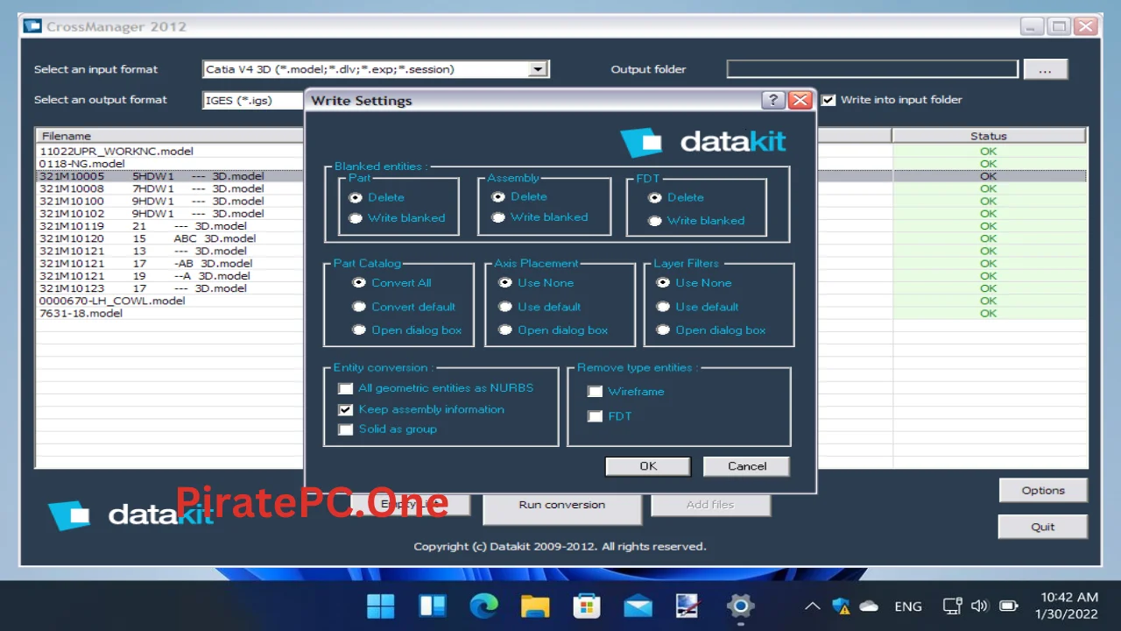Image resolution: width=1121 pixels, height=631 pixels.
Task: Open File Explorer from the taskbar
Action: [535, 606]
